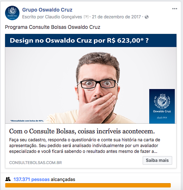Open the 137.371 pessoas reach link

pyautogui.click(x=31, y=179)
